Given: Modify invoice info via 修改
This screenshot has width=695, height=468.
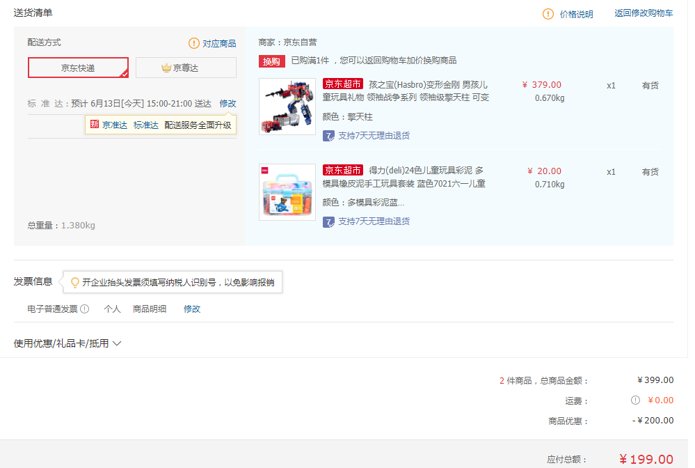Looking at the screenshot, I should [192, 309].
